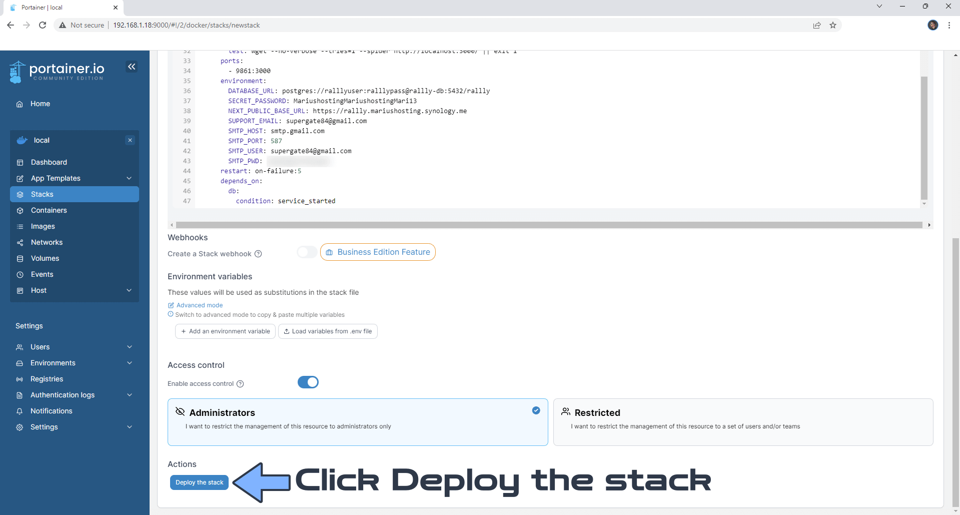Screen dimensions: 960x515
Task: Expand the Environments submenu chevron
Action: point(130,363)
